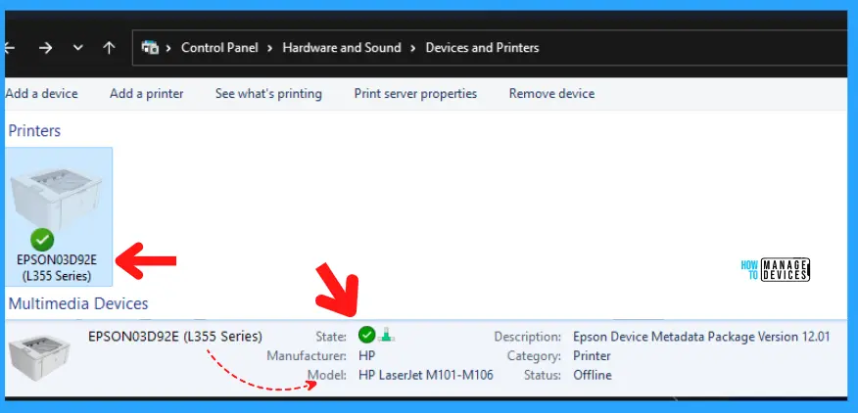Collapse the Multimedia Devices group header

78,303
